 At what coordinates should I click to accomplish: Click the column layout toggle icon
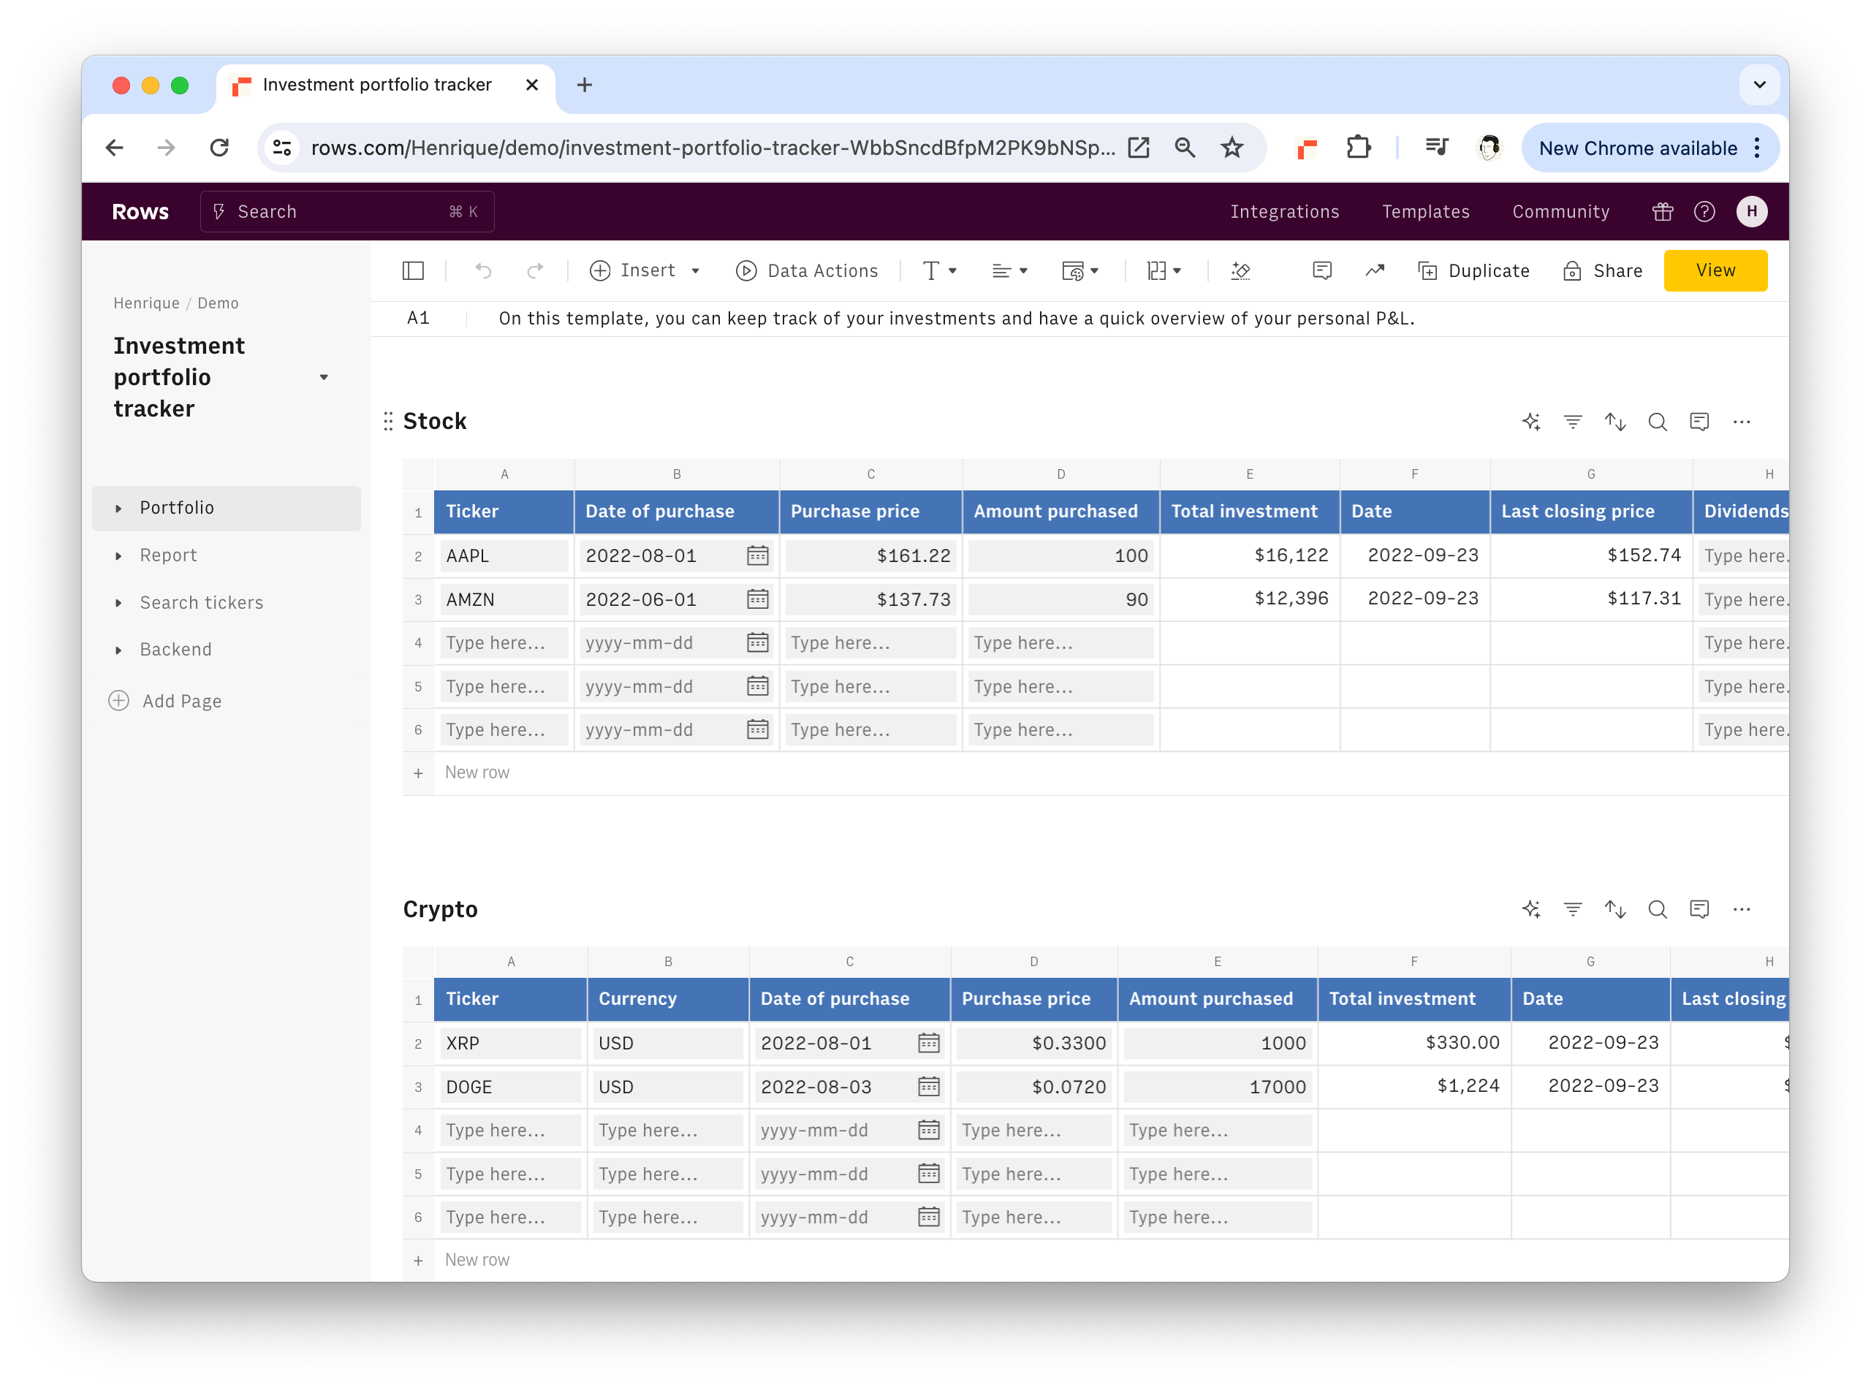pos(414,270)
